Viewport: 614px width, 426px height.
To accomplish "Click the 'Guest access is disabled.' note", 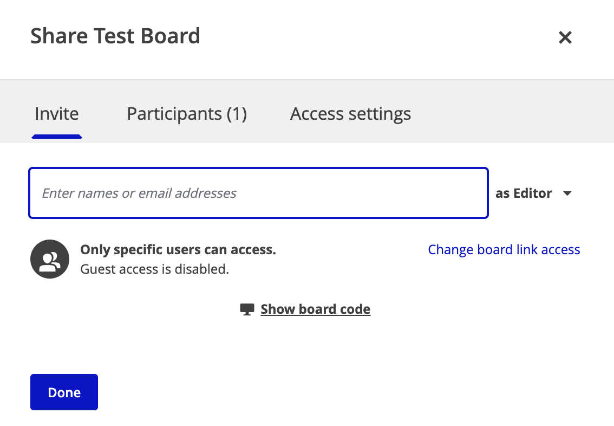I will coord(154,269).
